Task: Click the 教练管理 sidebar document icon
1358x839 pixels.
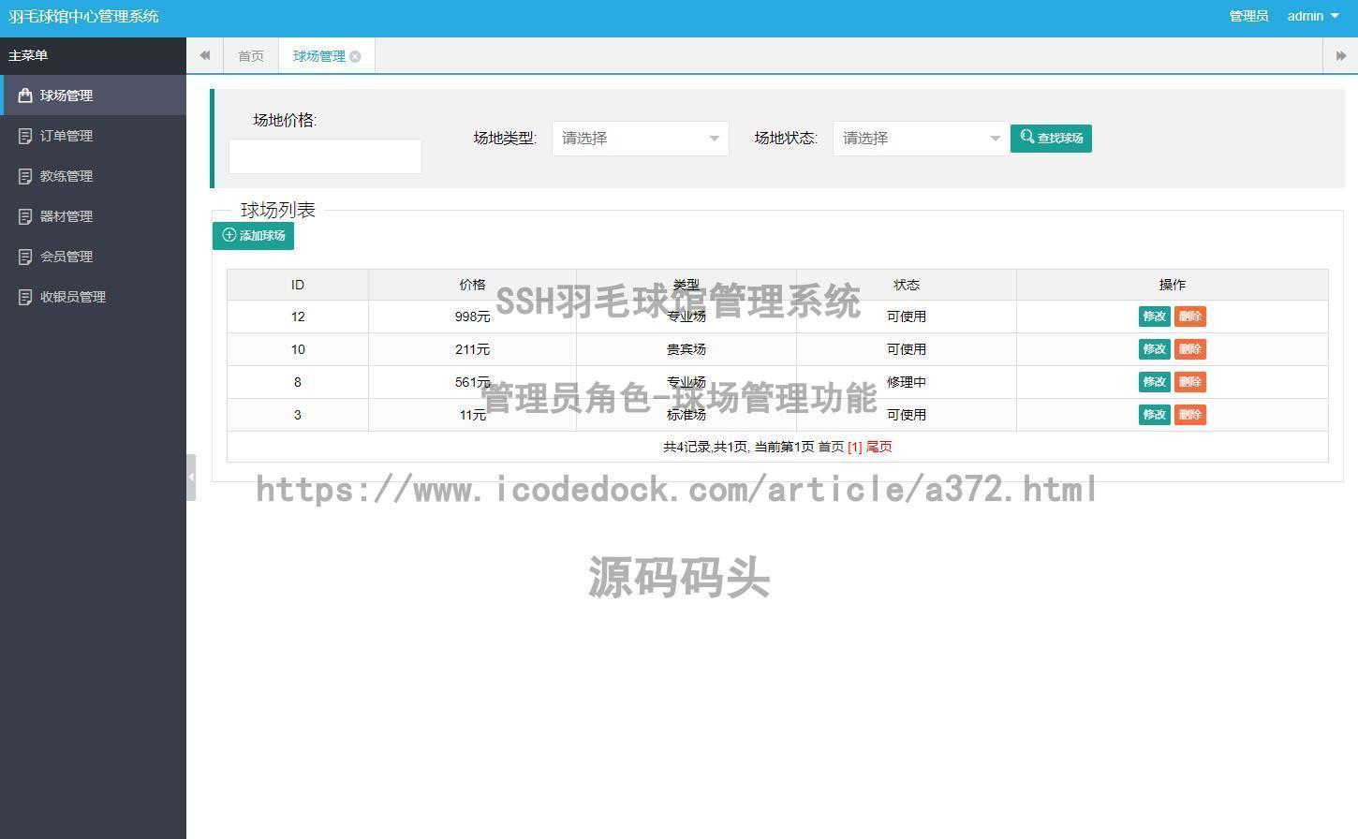Action: point(25,176)
